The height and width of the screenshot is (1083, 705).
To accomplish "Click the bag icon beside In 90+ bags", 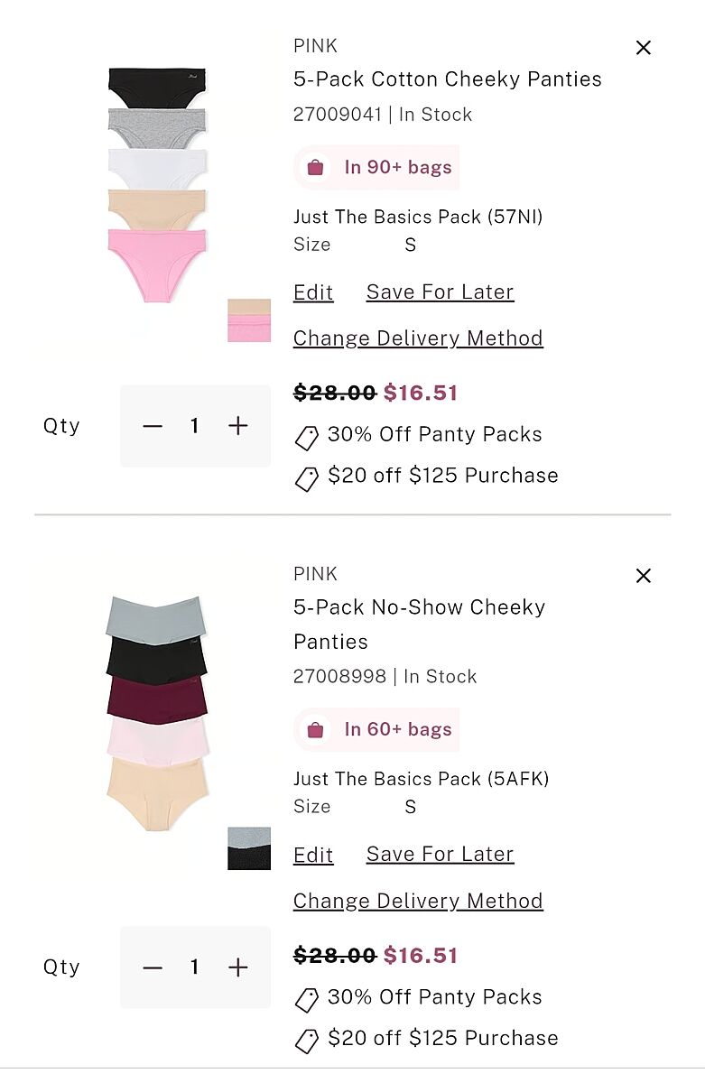I will pyautogui.click(x=315, y=168).
